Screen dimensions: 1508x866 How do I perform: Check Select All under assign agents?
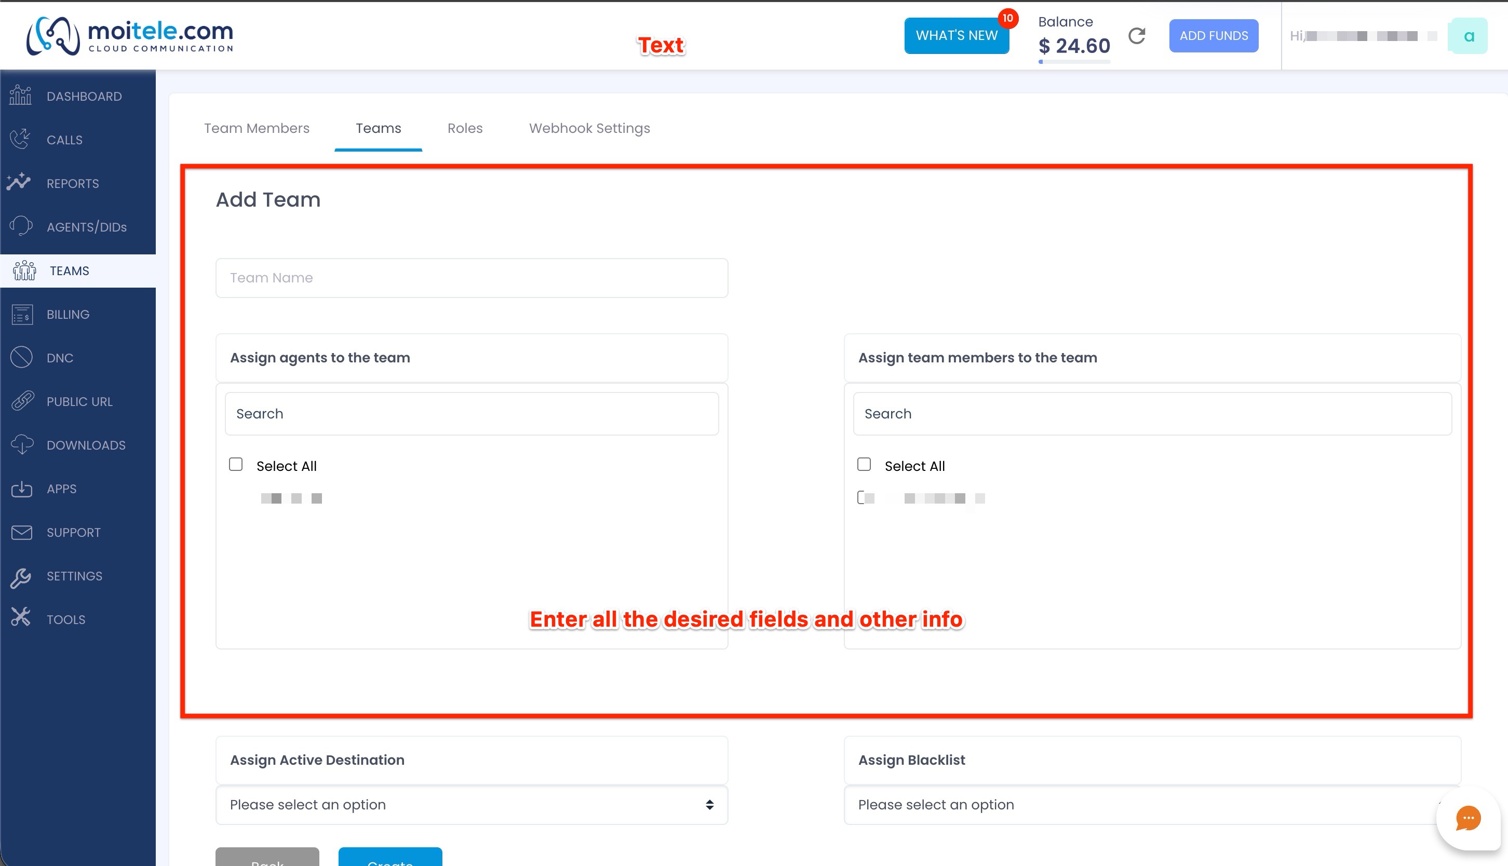(236, 464)
